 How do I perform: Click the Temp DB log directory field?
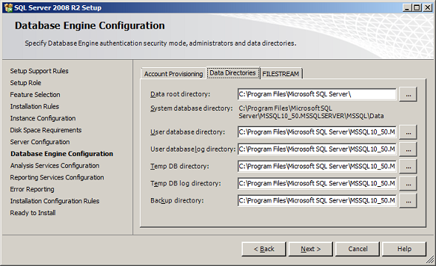click(317, 183)
